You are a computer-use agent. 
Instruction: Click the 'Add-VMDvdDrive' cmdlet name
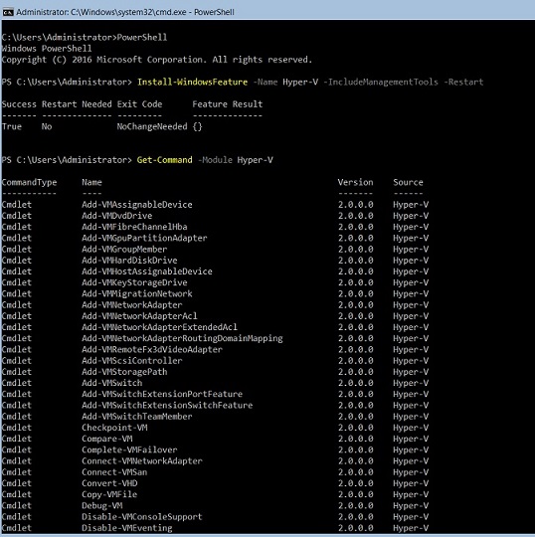116,216
